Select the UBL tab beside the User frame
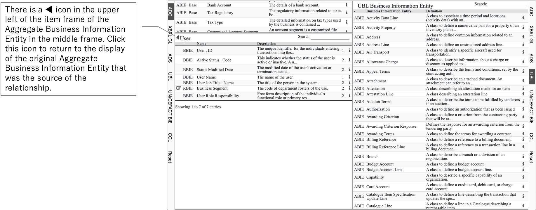Image resolution: width=536 pixels, height=210 pixels. (x=170, y=76)
